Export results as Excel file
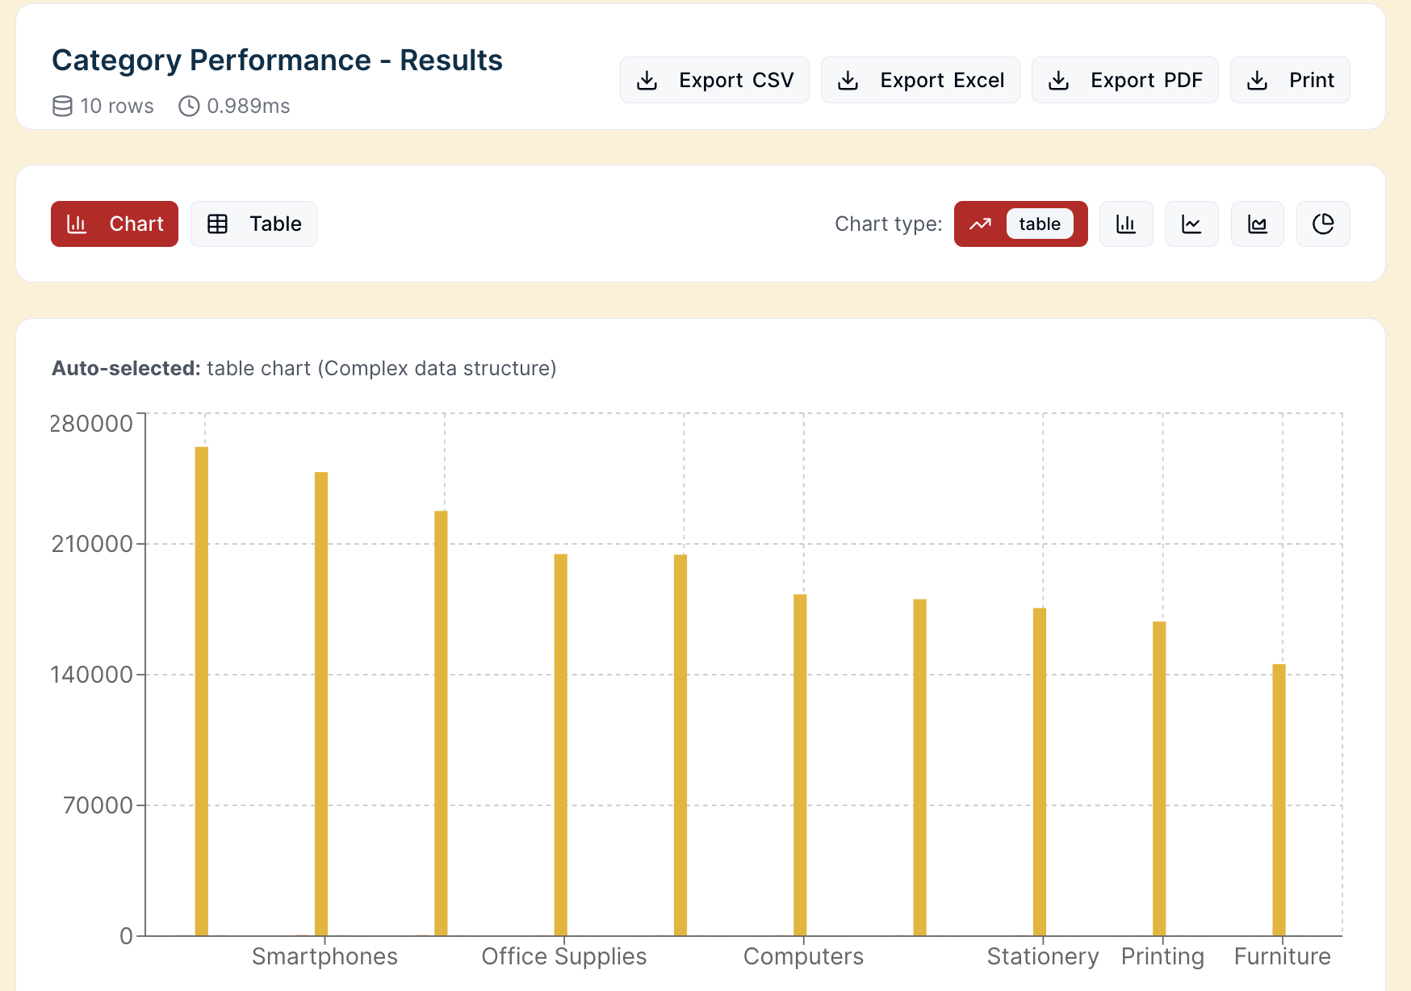1411x991 pixels. (x=920, y=80)
